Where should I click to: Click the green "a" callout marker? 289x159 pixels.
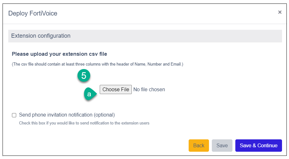tap(90, 94)
